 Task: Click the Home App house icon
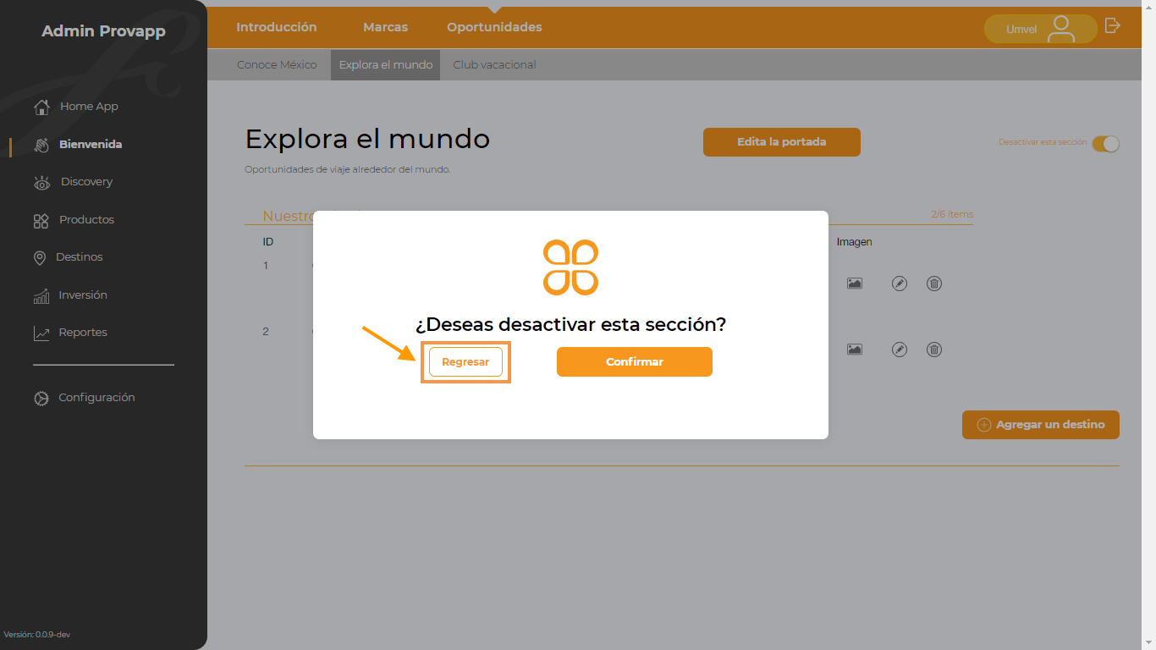[x=41, y=107]
